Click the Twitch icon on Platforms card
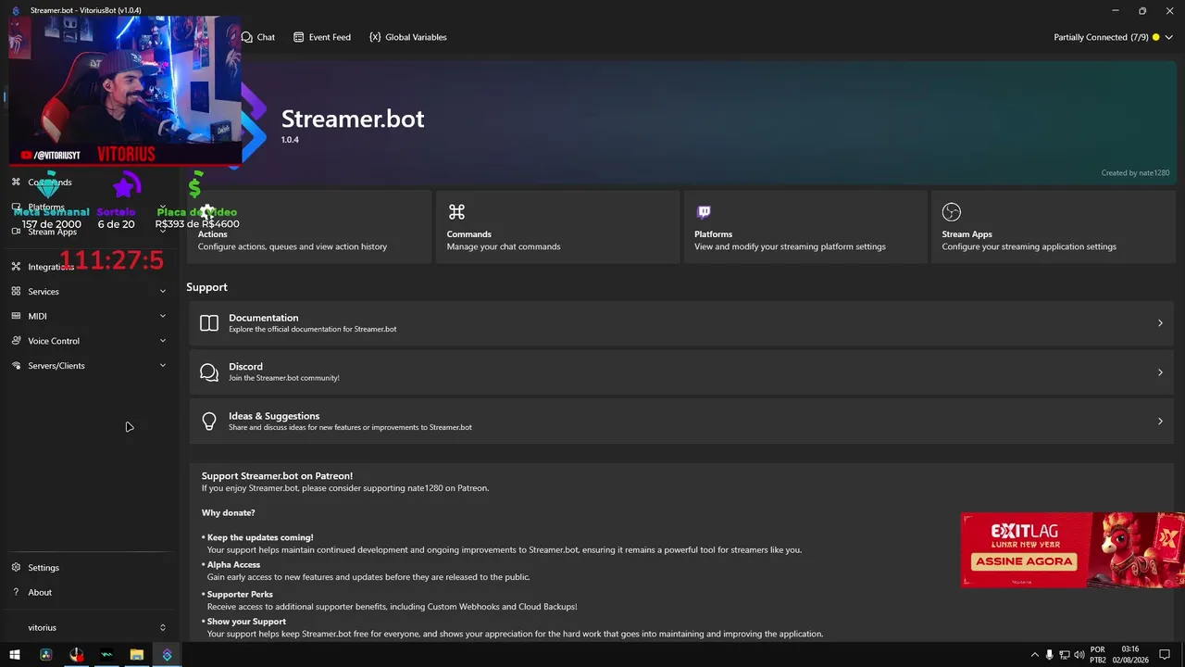 [x=704, y=212]
